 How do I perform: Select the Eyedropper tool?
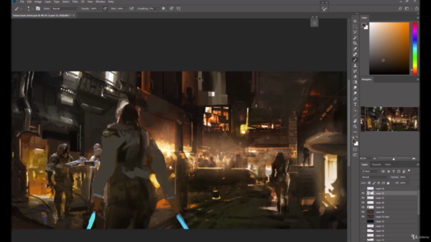(355, 49)
